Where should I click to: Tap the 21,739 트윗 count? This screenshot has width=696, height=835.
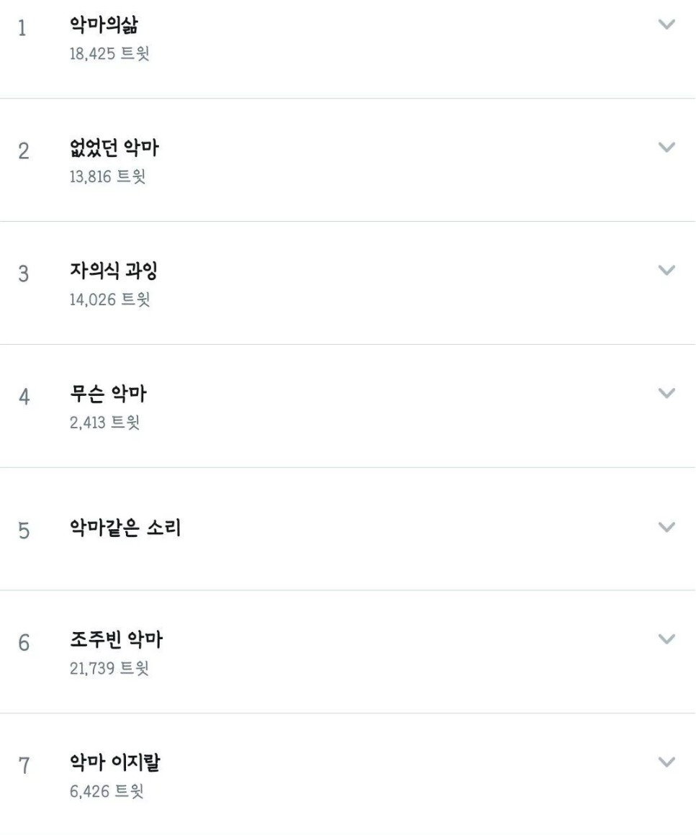pyautogui.click(x=109, y=669)
